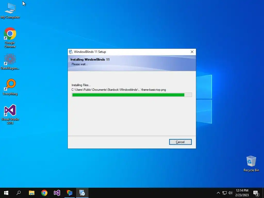Select the Recycle Bin desktop icon

(x=251, y=164)
